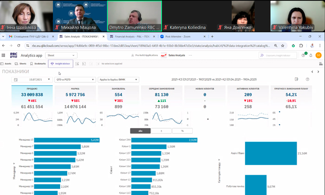Open the Insight Advisor panel

[x=60, y=63]
